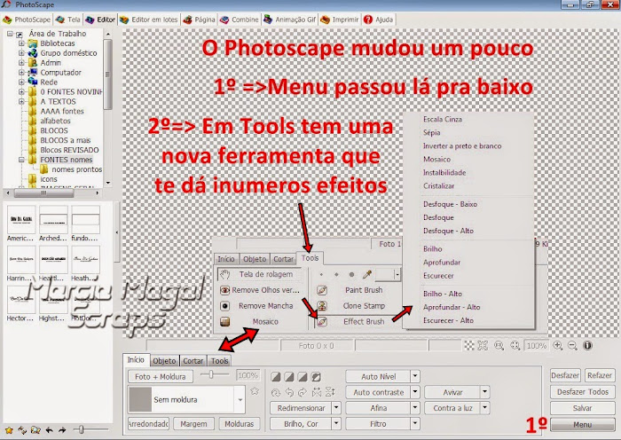
Task: Click the zoom out magnifier icon
Action: click(573, 346)
